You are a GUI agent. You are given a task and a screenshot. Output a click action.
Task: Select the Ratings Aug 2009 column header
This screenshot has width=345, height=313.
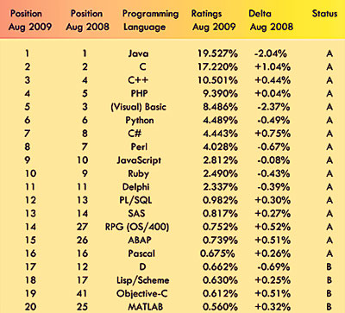(214, 20)
